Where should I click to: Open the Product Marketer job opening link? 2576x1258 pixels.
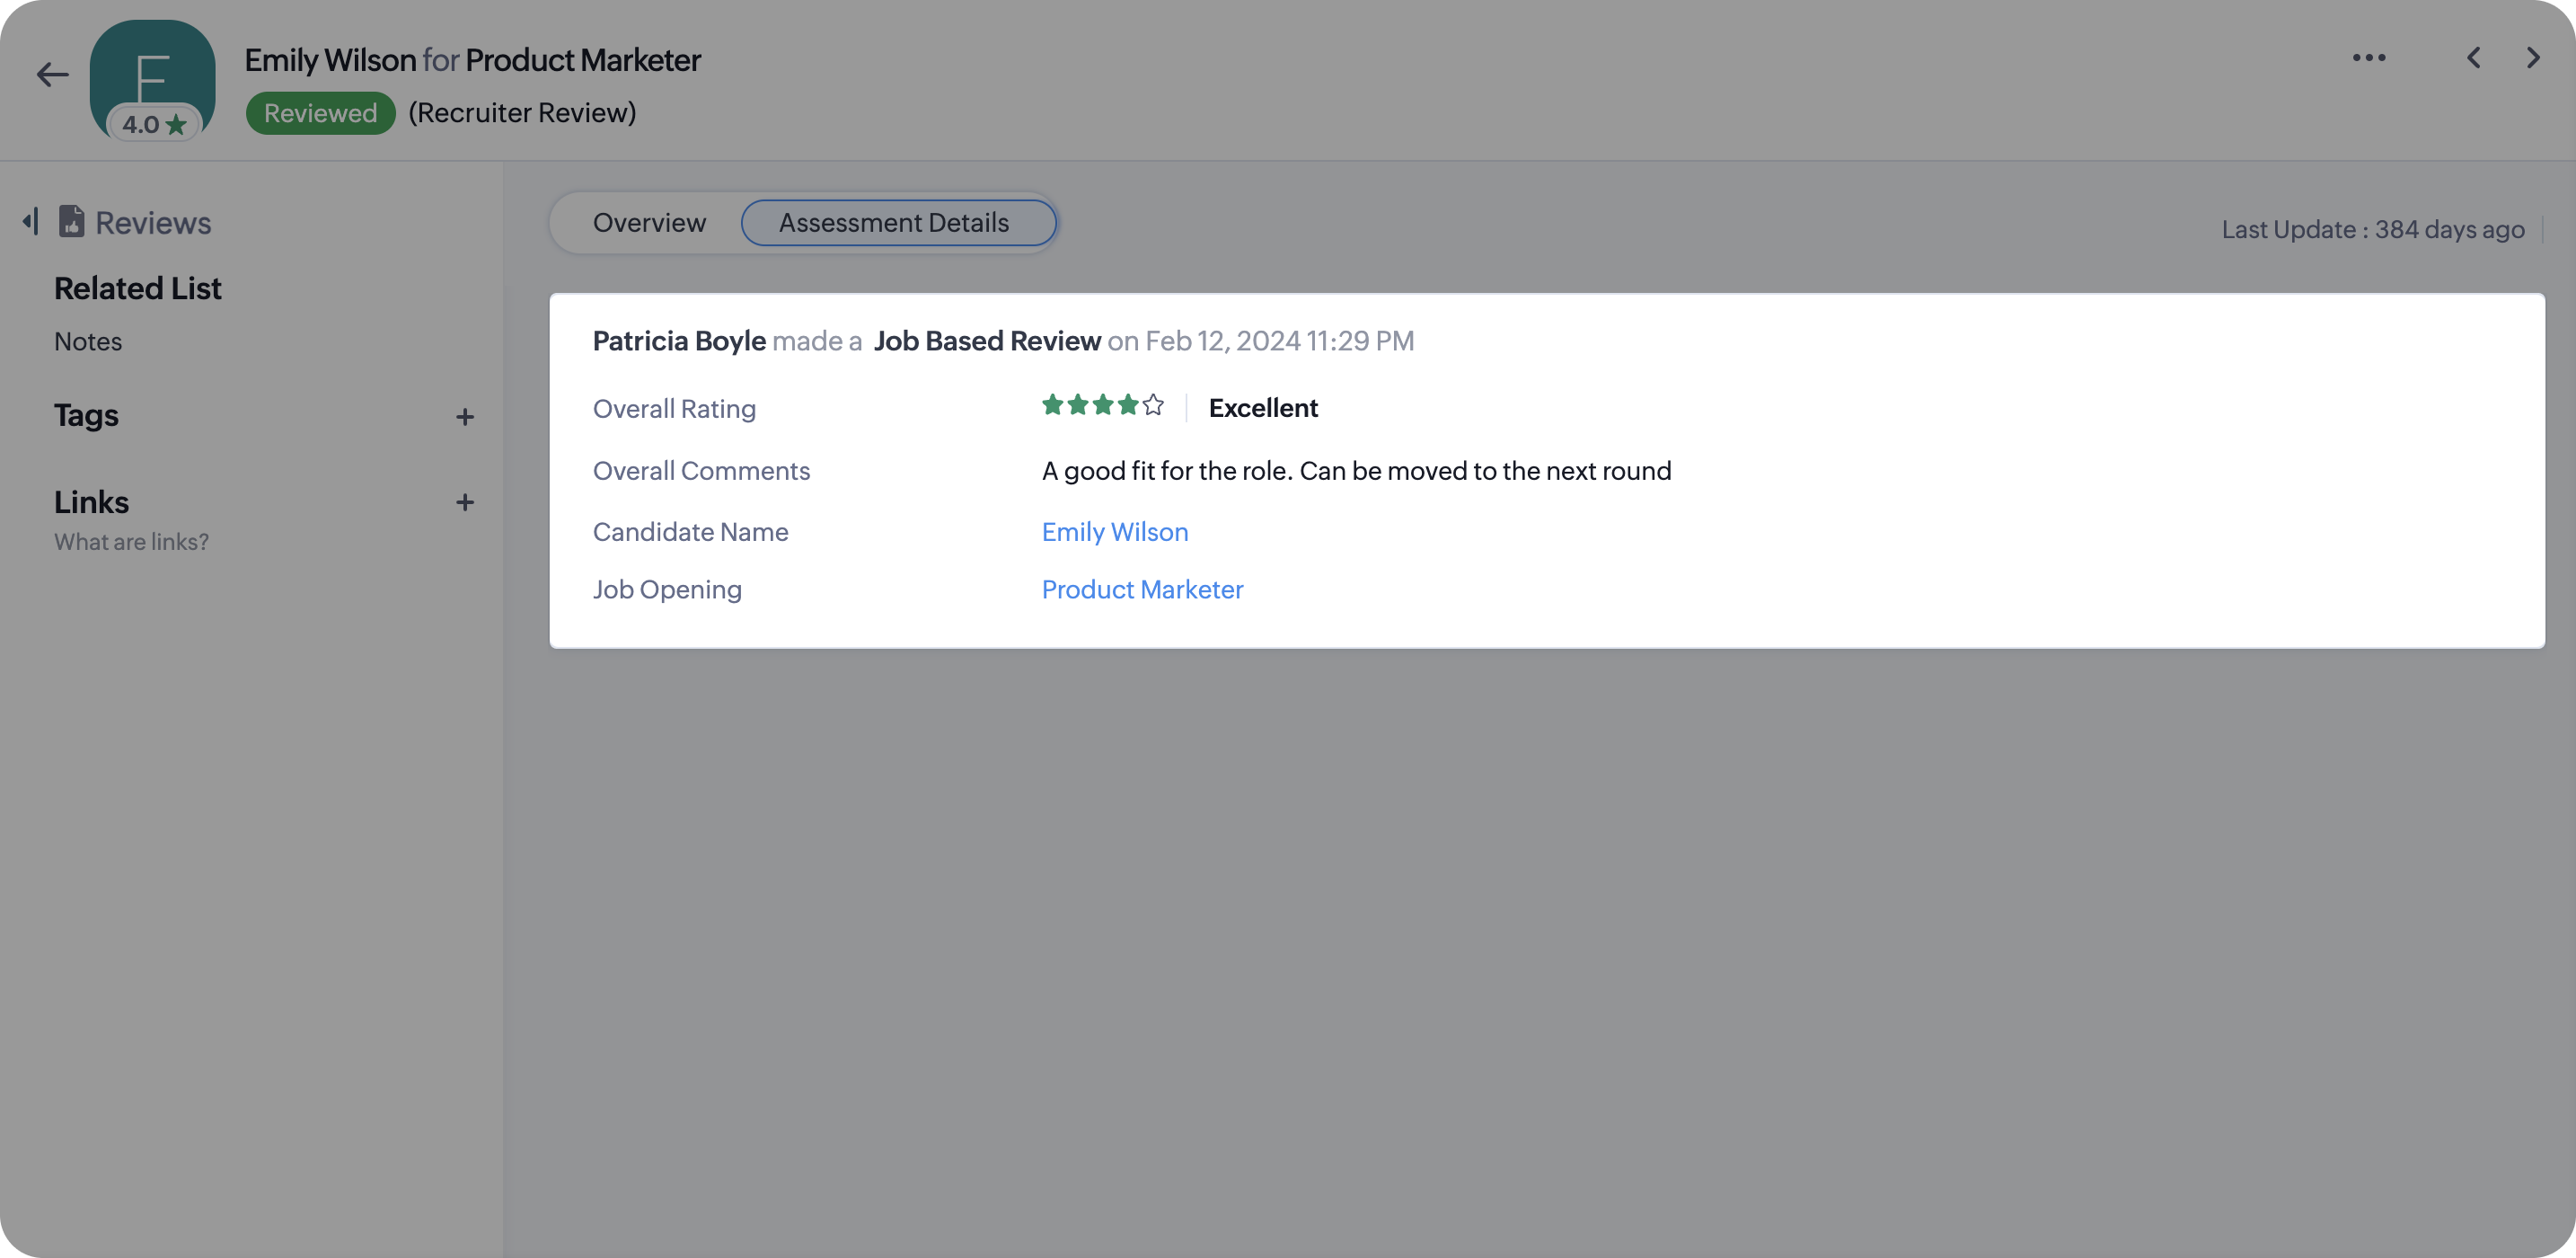[1142, 589]
